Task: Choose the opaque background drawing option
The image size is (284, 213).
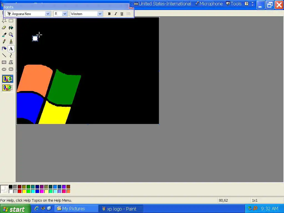Action: 7,79
